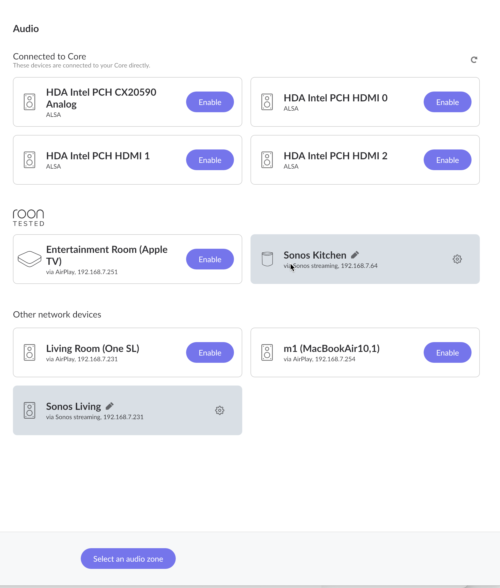Click the Sonos Living speaker icon

pyautogui.click(x=30, y=410)
